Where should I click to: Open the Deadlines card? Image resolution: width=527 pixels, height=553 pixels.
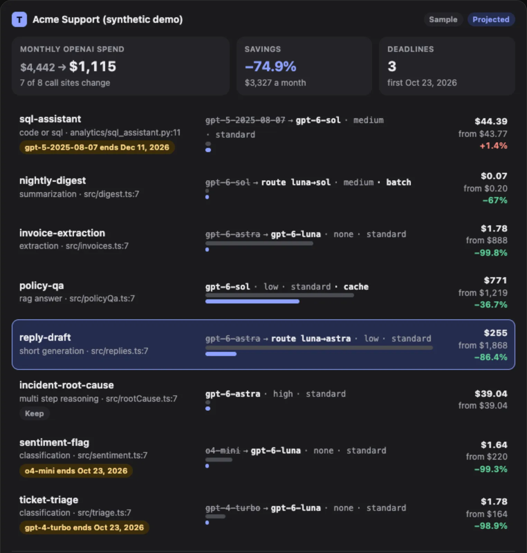(x=447, y=66)
